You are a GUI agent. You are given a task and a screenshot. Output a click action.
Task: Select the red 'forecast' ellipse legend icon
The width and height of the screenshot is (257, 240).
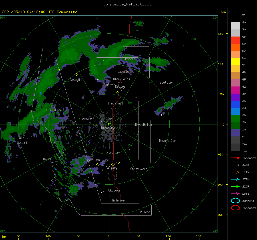[235, 208]
